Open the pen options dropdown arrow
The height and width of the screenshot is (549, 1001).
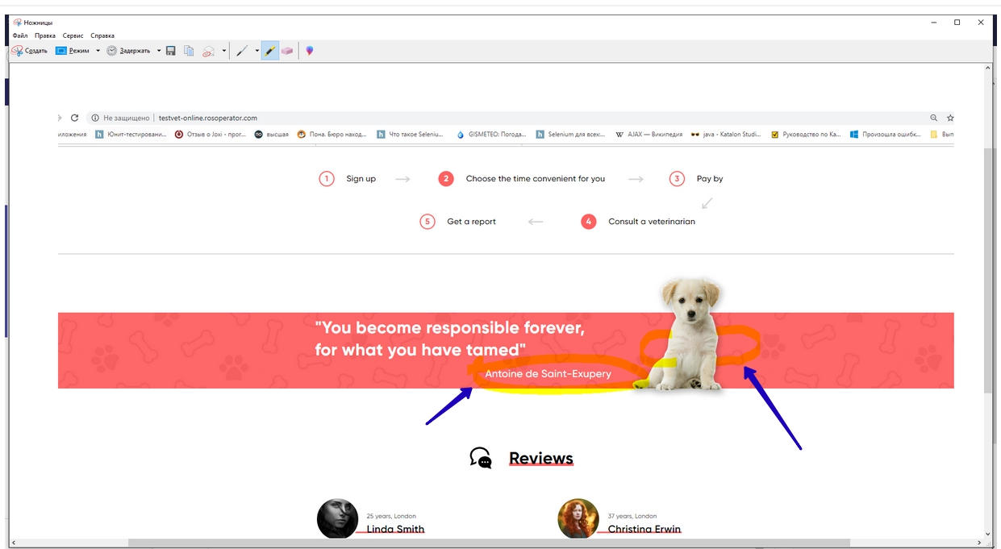pyautogui.click(x=257, y=51)
